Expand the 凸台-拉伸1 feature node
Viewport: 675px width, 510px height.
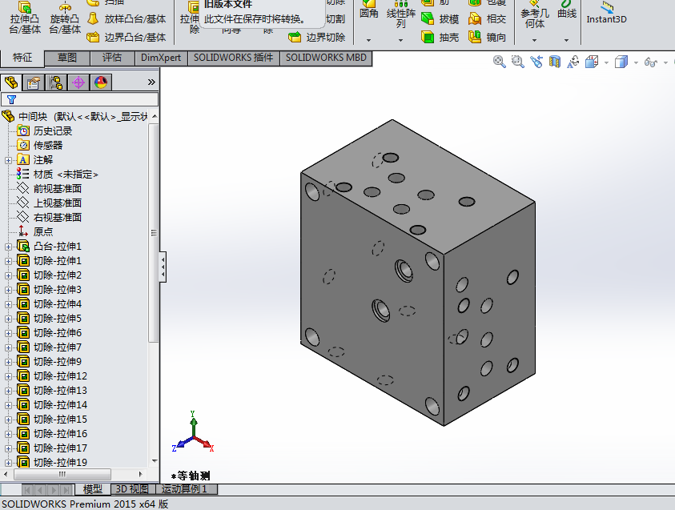coord(9,247)
